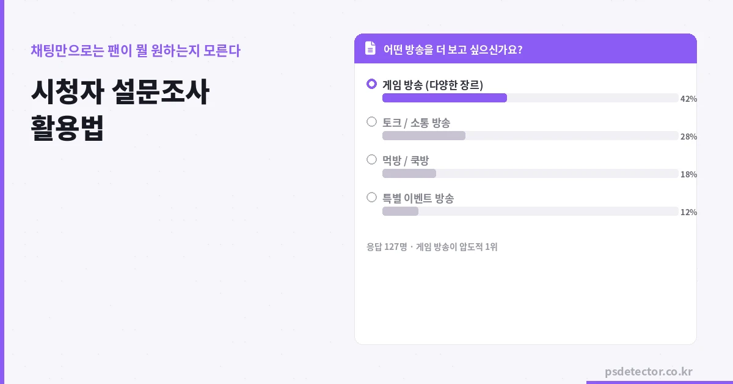The width and height of the screenshot is (733, 384).
Task: Click the 42% percentage label
Action: [688, 99]
